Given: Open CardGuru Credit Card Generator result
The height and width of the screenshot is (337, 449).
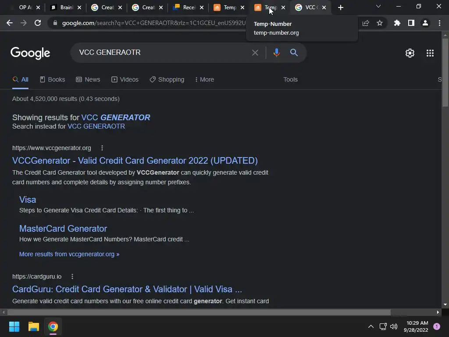Looking at the screenshot, I should [127, 289].
